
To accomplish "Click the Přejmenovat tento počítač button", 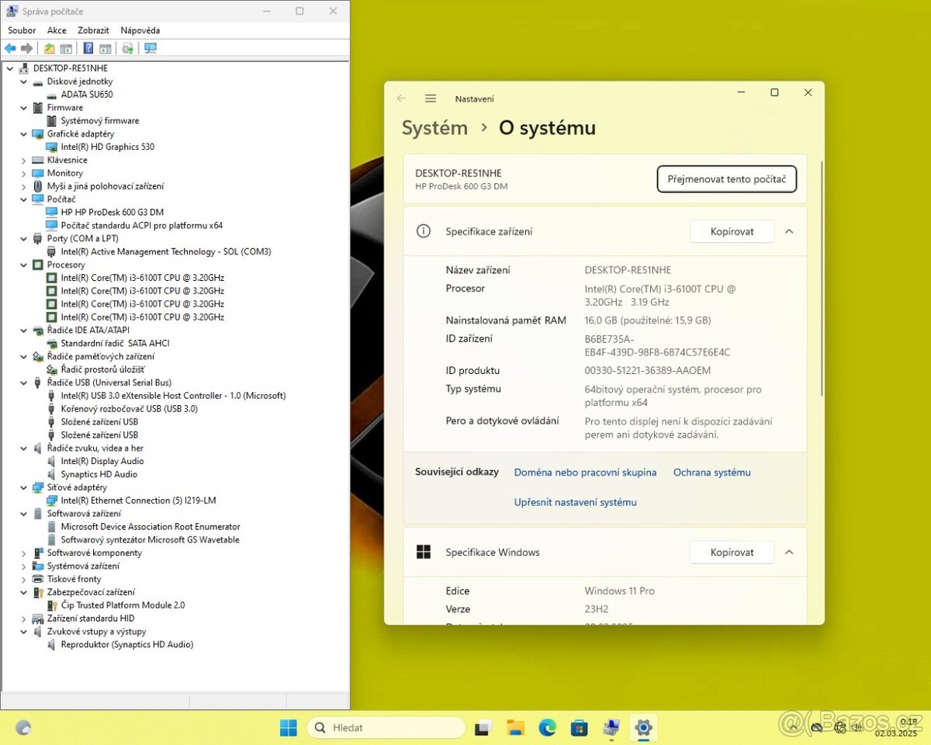I will point(726,178).
